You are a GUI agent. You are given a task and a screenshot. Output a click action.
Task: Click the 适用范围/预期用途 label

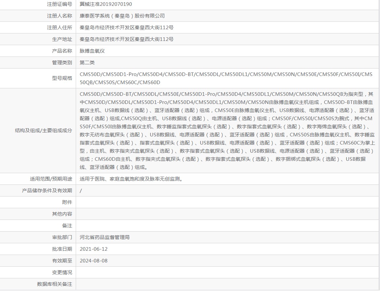(x=51, y=179)
